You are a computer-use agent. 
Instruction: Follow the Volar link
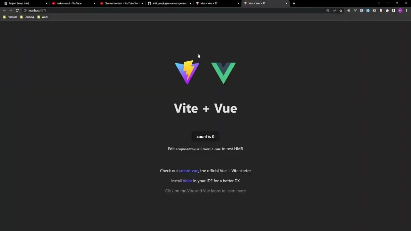click(x=188, y=181)
